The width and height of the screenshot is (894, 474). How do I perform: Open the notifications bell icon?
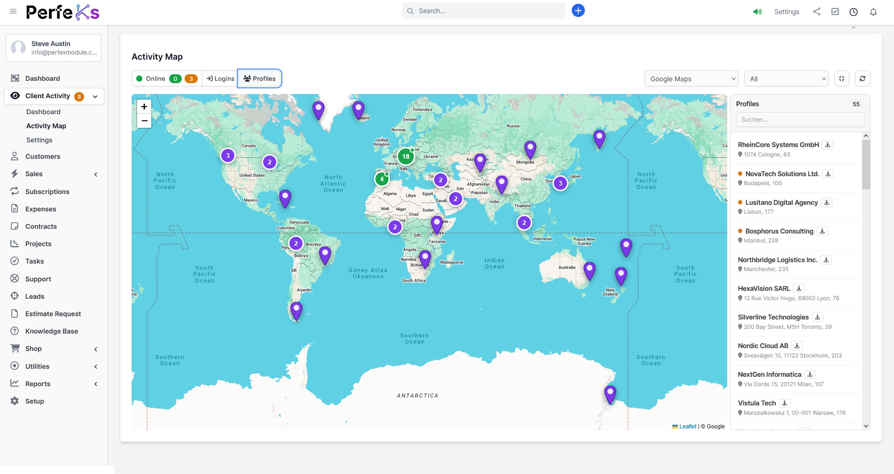point(873,12)
